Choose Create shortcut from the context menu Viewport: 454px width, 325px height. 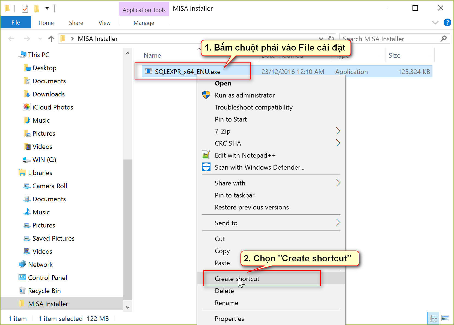click(271, 279)
